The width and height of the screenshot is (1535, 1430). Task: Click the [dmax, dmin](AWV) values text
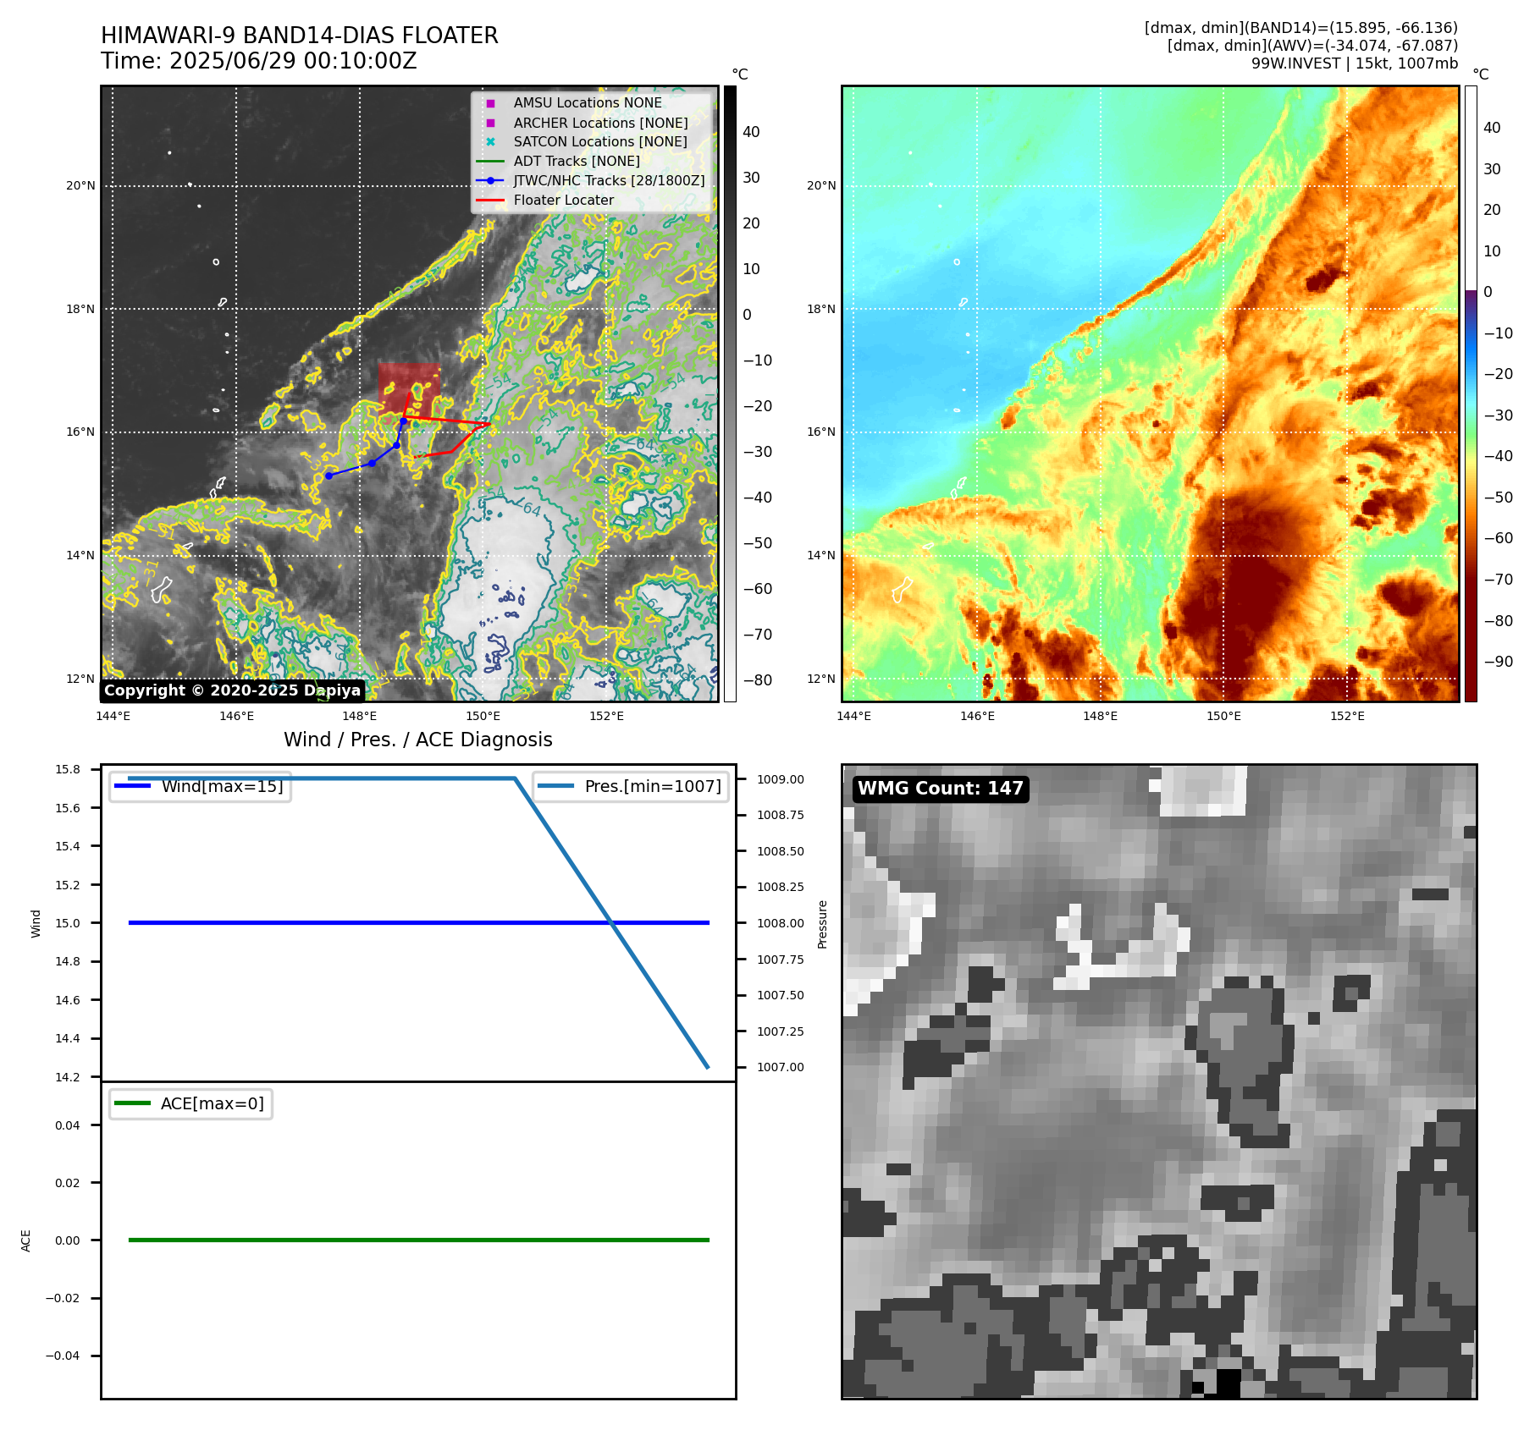[1312, 46]
